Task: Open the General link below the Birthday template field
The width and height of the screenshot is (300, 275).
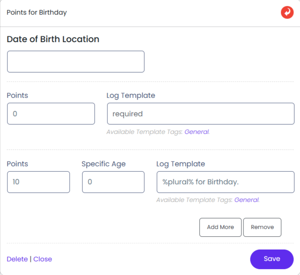Action: (x=246, y=200)
